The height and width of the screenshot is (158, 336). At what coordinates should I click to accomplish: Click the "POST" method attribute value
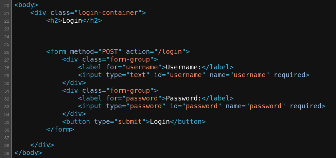(x=110, y=52)
